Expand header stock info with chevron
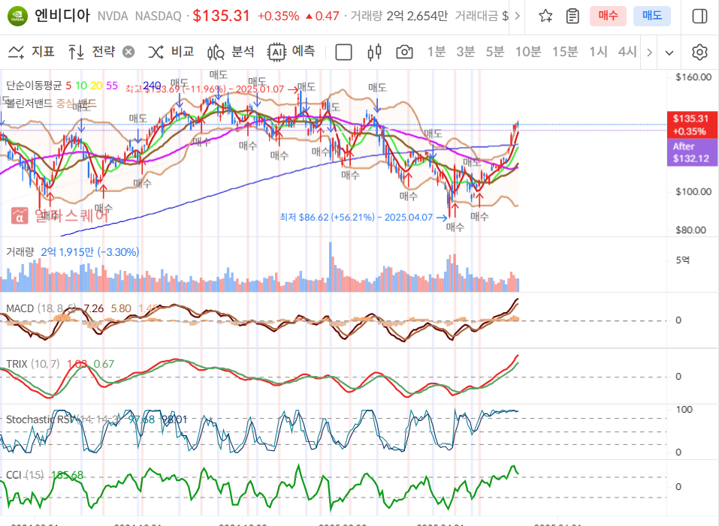The height and width of the screenshot is (526, 719). 517,16
